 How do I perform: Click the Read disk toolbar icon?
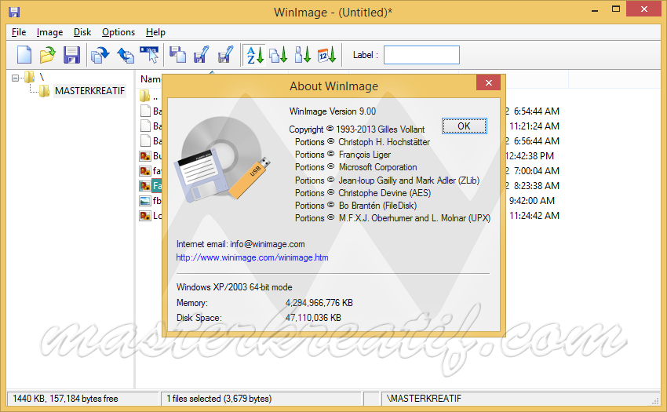pos(177,55)
